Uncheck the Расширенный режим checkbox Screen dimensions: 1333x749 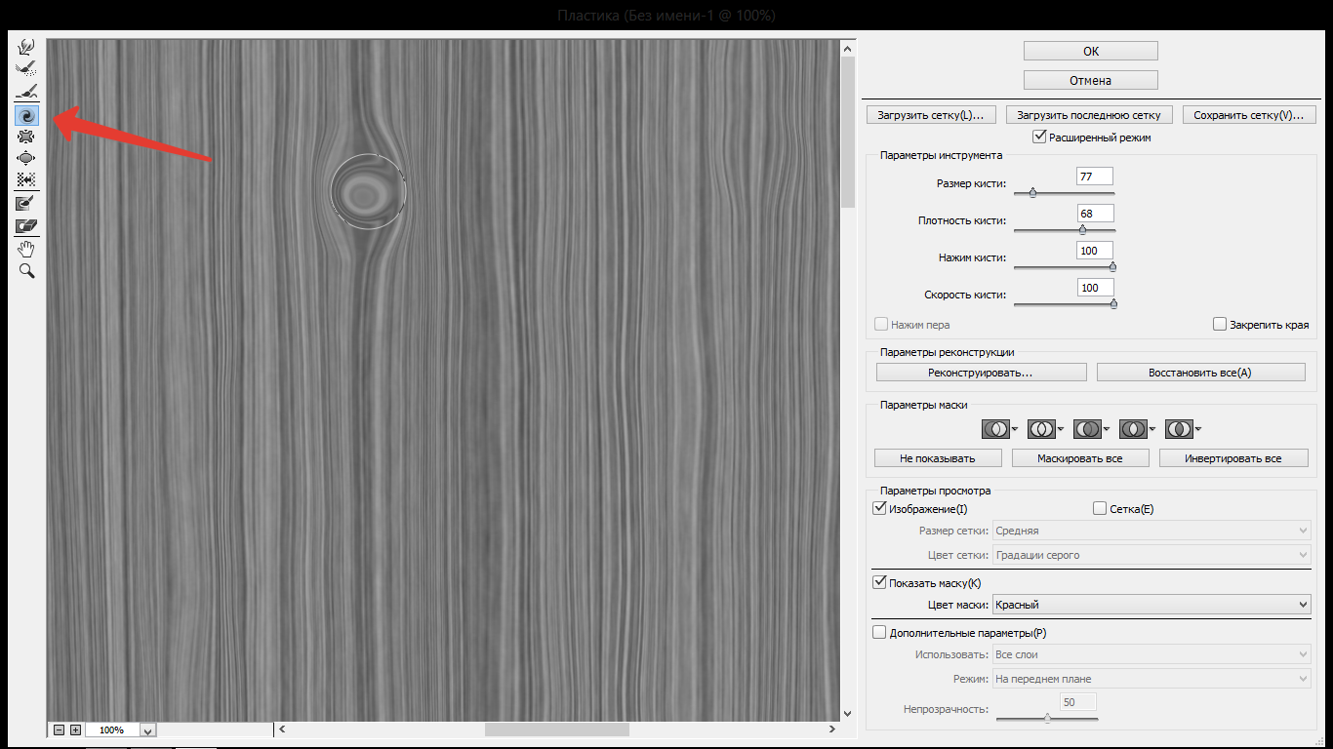coord(1039,138)
